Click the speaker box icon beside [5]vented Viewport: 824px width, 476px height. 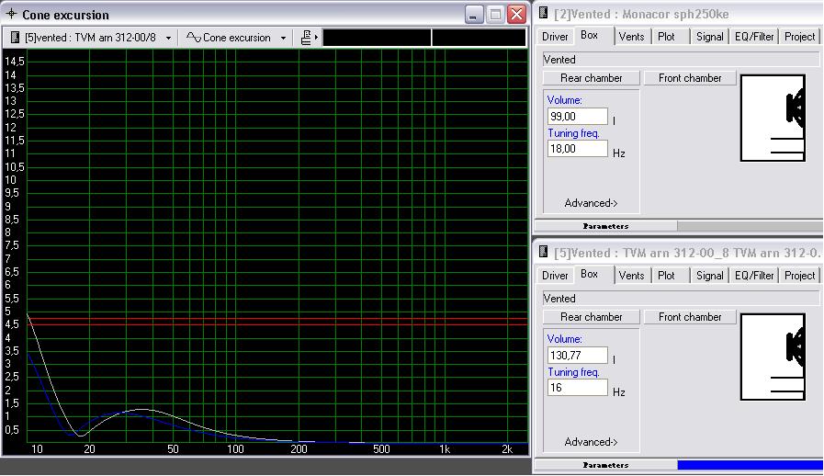click(x=16, y=38)
